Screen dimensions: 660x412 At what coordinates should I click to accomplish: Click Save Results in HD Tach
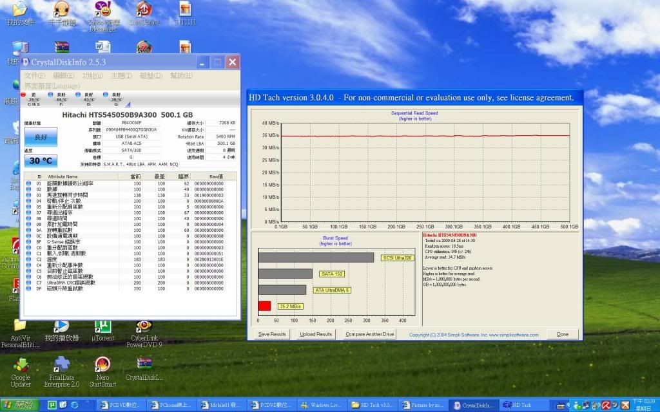(x=272, y=334)
